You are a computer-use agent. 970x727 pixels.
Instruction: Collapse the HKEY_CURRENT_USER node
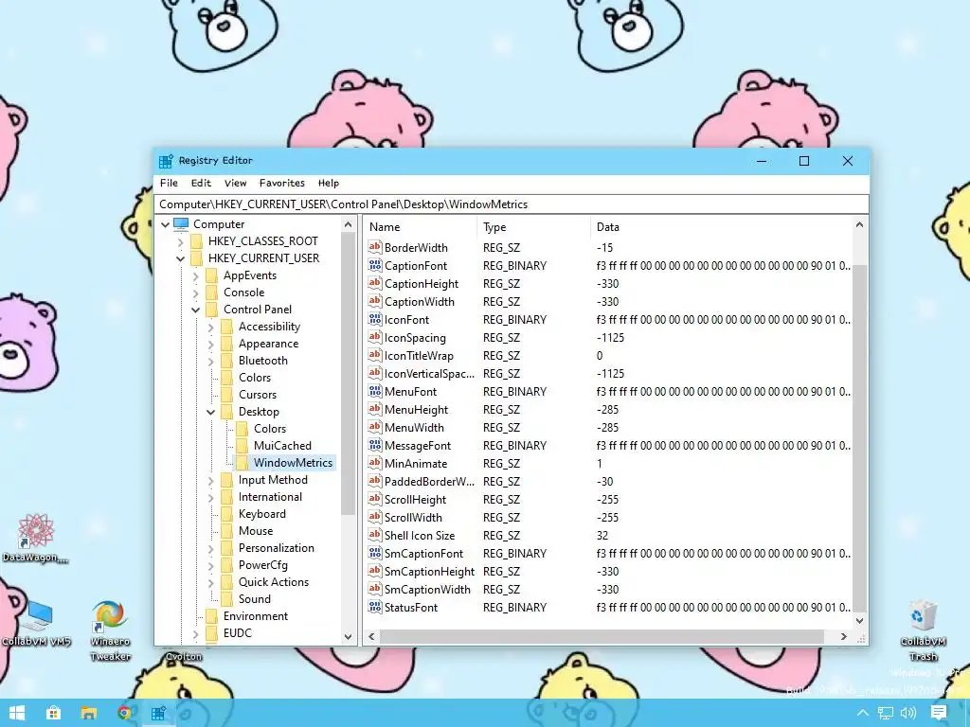point(180,258)
